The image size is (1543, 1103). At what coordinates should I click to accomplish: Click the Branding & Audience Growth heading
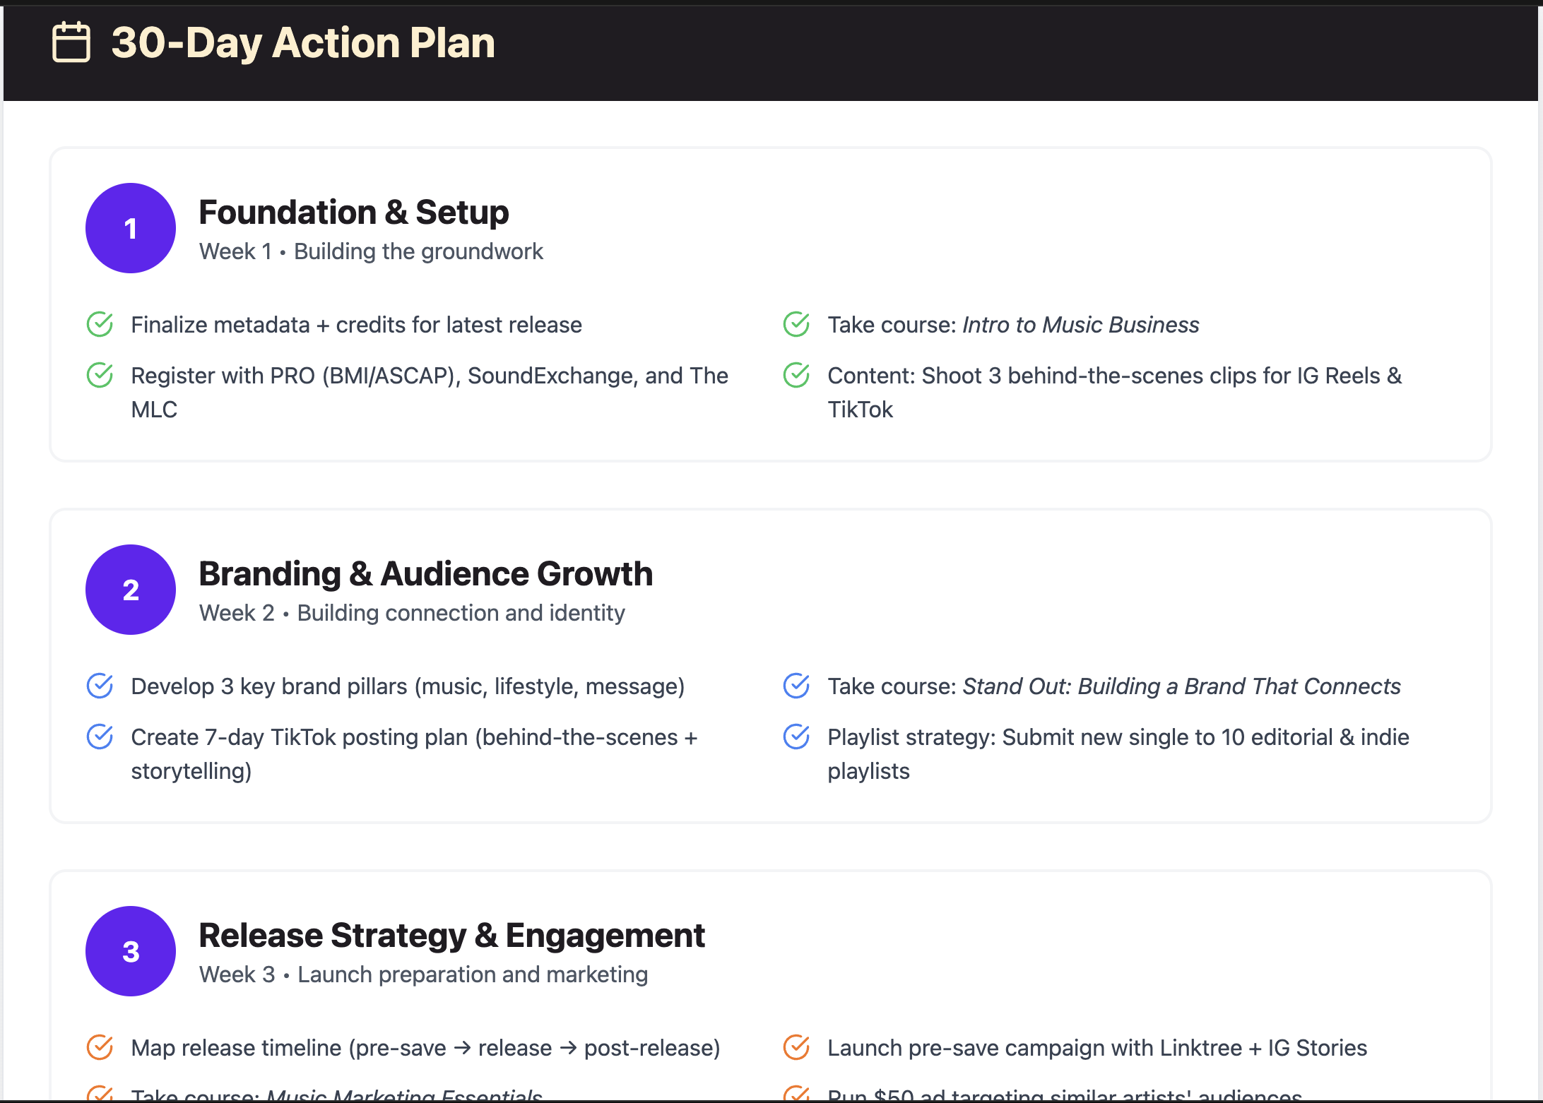tap(425, 574)
